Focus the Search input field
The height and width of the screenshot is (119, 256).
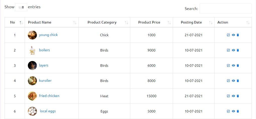click(225, 9)
